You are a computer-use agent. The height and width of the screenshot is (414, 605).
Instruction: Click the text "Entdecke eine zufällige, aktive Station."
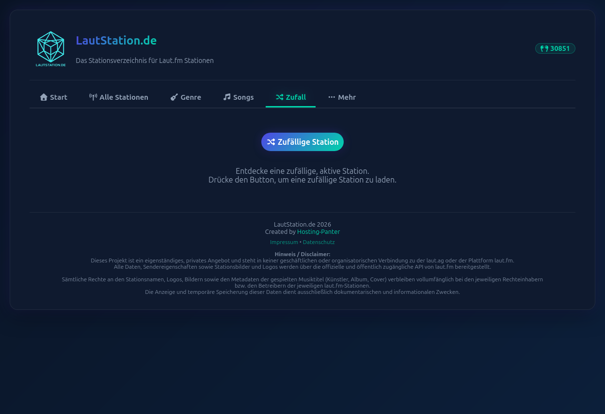click(302, 171)
